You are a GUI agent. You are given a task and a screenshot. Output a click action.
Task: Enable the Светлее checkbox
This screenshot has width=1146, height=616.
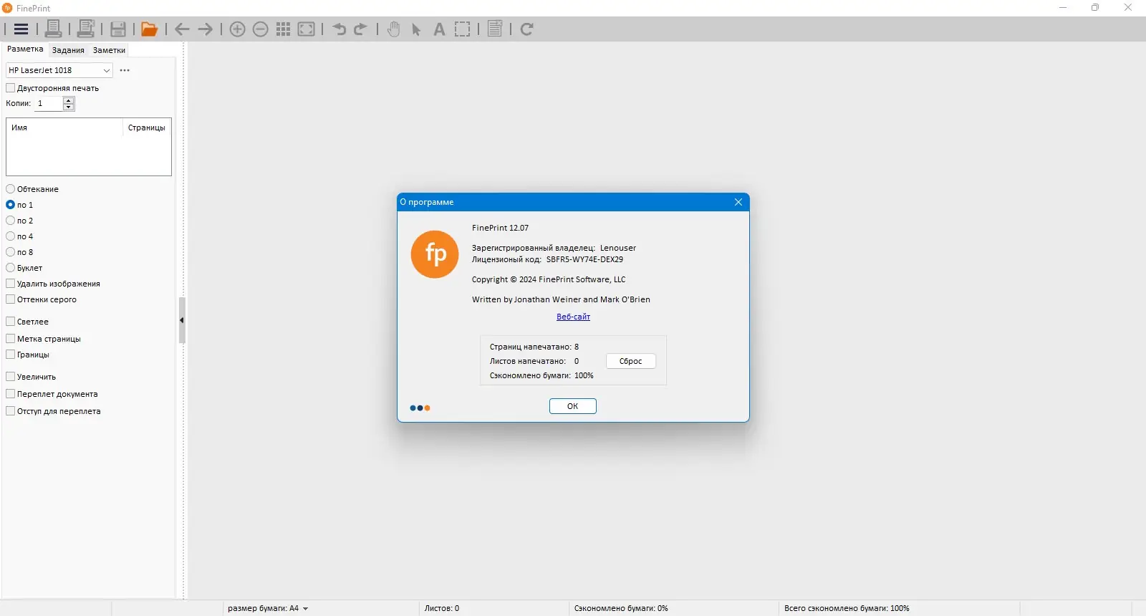11,322
